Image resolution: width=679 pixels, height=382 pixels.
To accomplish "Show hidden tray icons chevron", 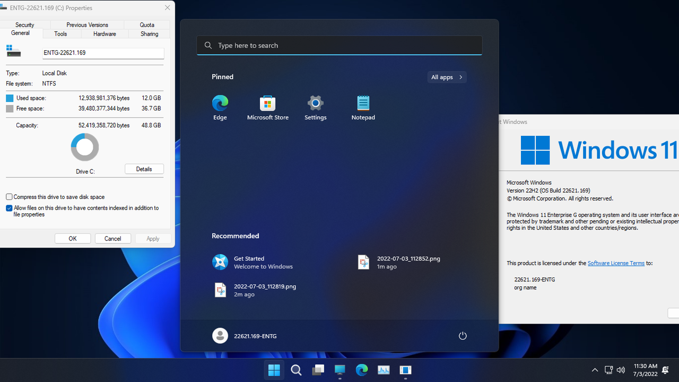I will coord(595,370).
